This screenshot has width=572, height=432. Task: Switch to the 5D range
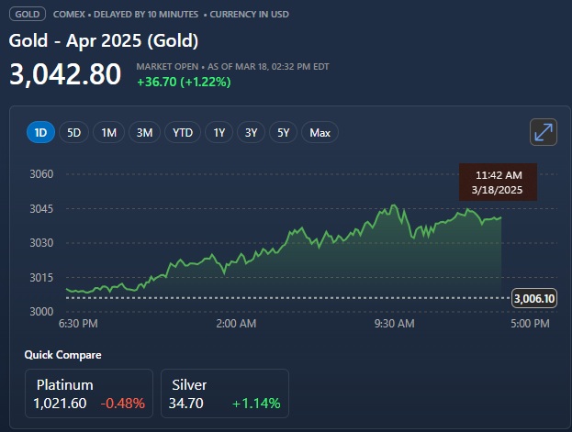pyautogui.click(x=74, y=133)
